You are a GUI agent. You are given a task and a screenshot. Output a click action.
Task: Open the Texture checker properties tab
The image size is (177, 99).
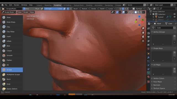click(x=149, y=82)
